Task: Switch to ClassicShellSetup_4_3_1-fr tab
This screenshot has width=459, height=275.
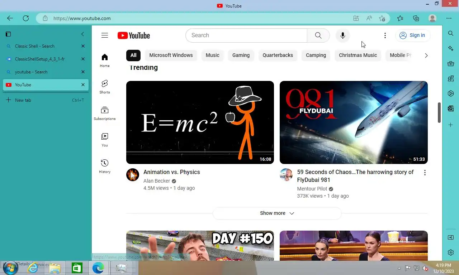Action: 46,59
